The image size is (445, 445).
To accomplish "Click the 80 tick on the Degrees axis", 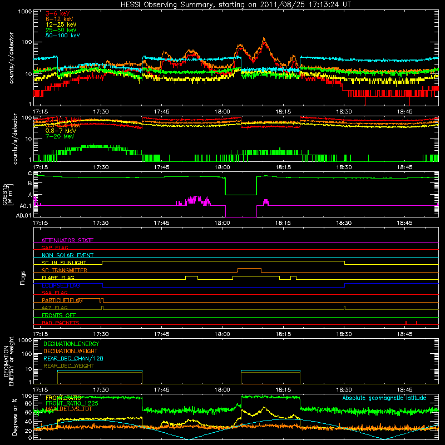I will pyautogui.click(x=28, y=403).
